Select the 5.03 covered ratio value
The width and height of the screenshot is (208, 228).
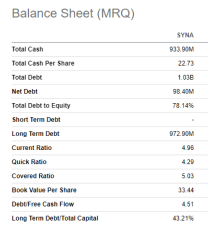tap(188, 176)
